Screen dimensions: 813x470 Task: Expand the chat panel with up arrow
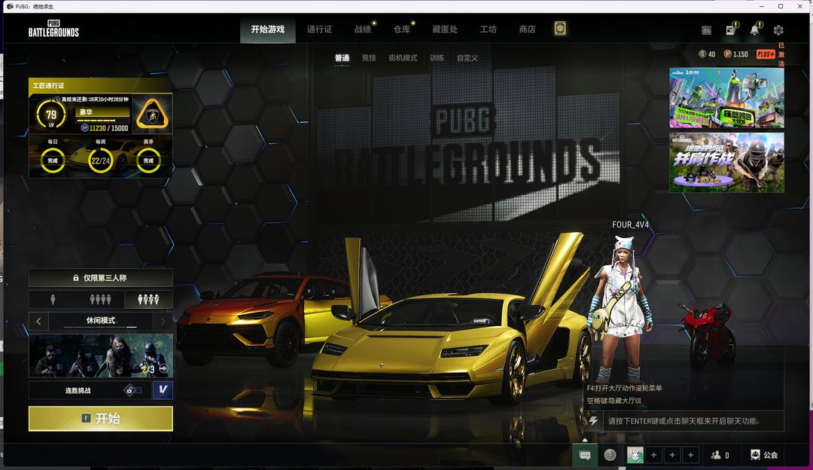(585, 439)
